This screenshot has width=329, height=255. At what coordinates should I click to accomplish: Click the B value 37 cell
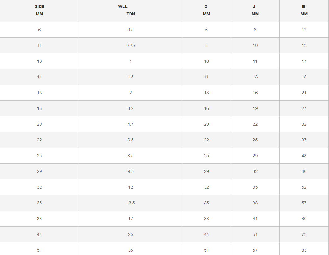tap(304, 140)
